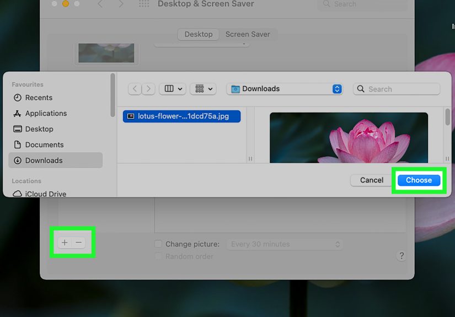Click the column resize handle after file list
The image size is (455, 317).
(250, 159)
